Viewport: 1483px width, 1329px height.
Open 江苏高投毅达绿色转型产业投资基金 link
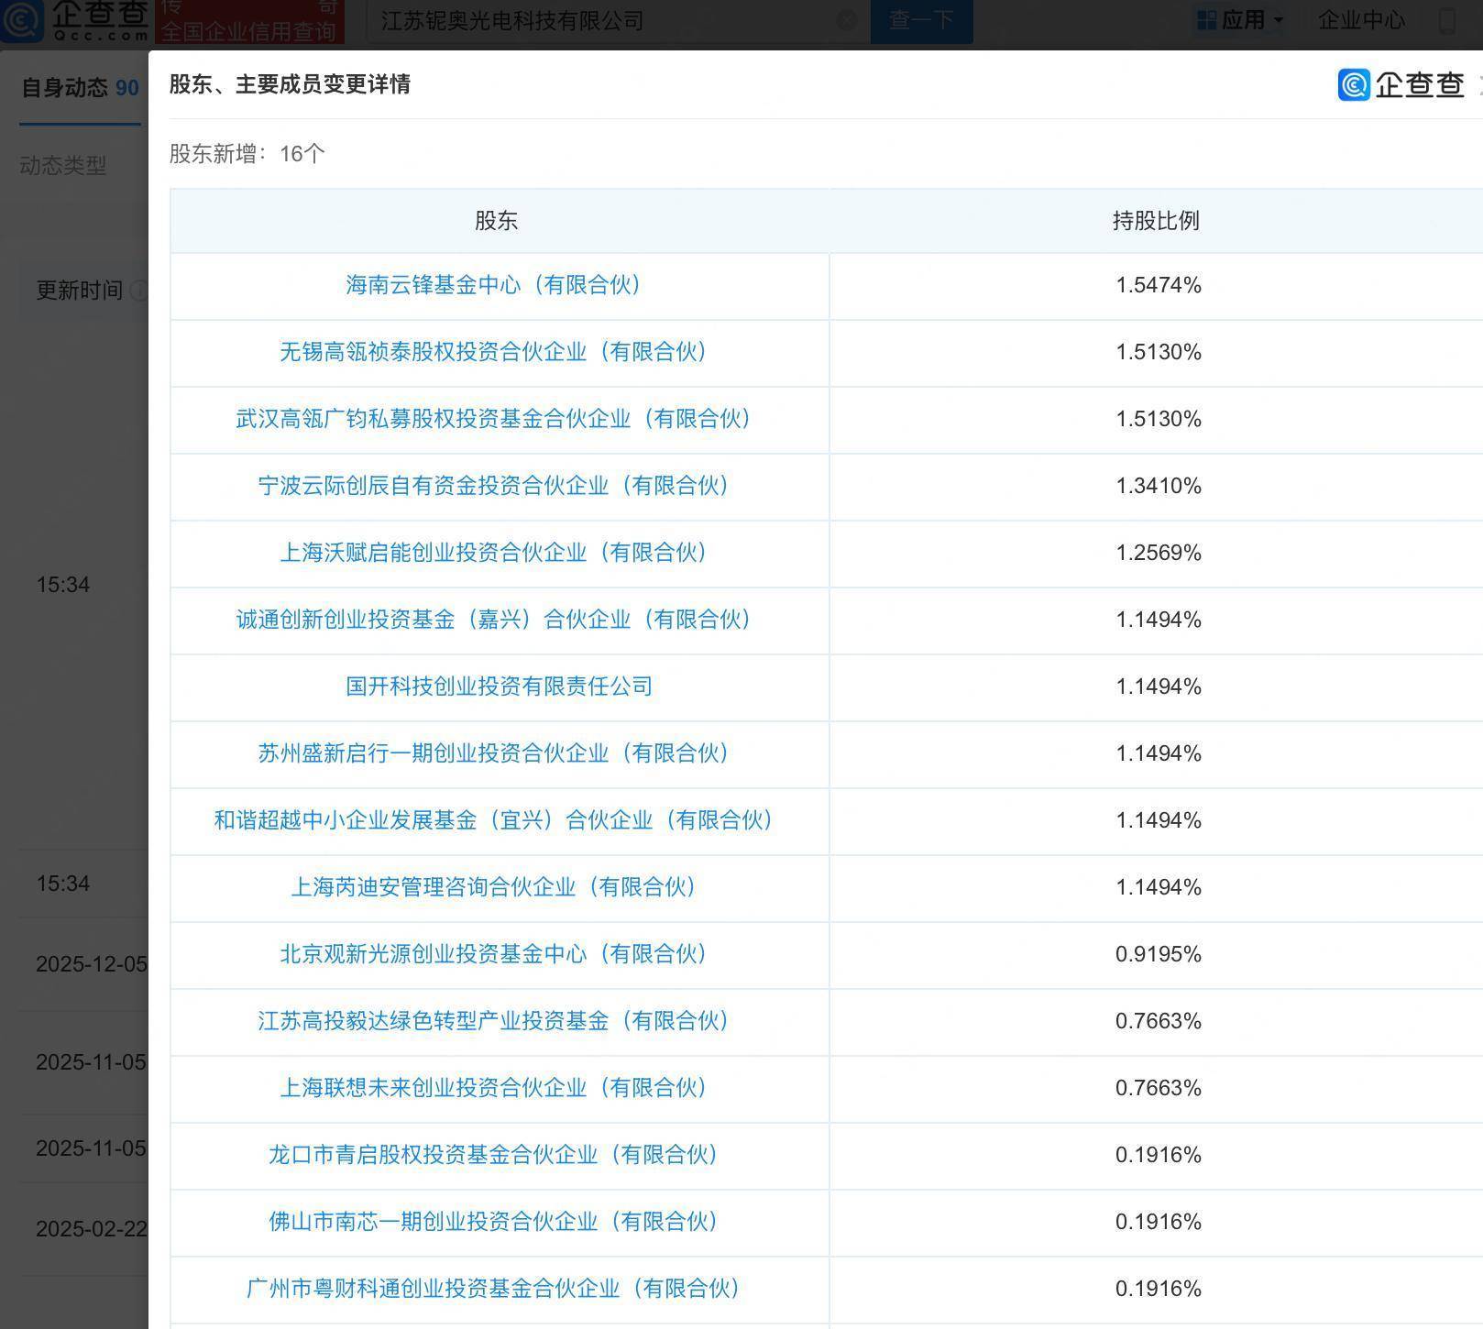tap(496, 1021)
